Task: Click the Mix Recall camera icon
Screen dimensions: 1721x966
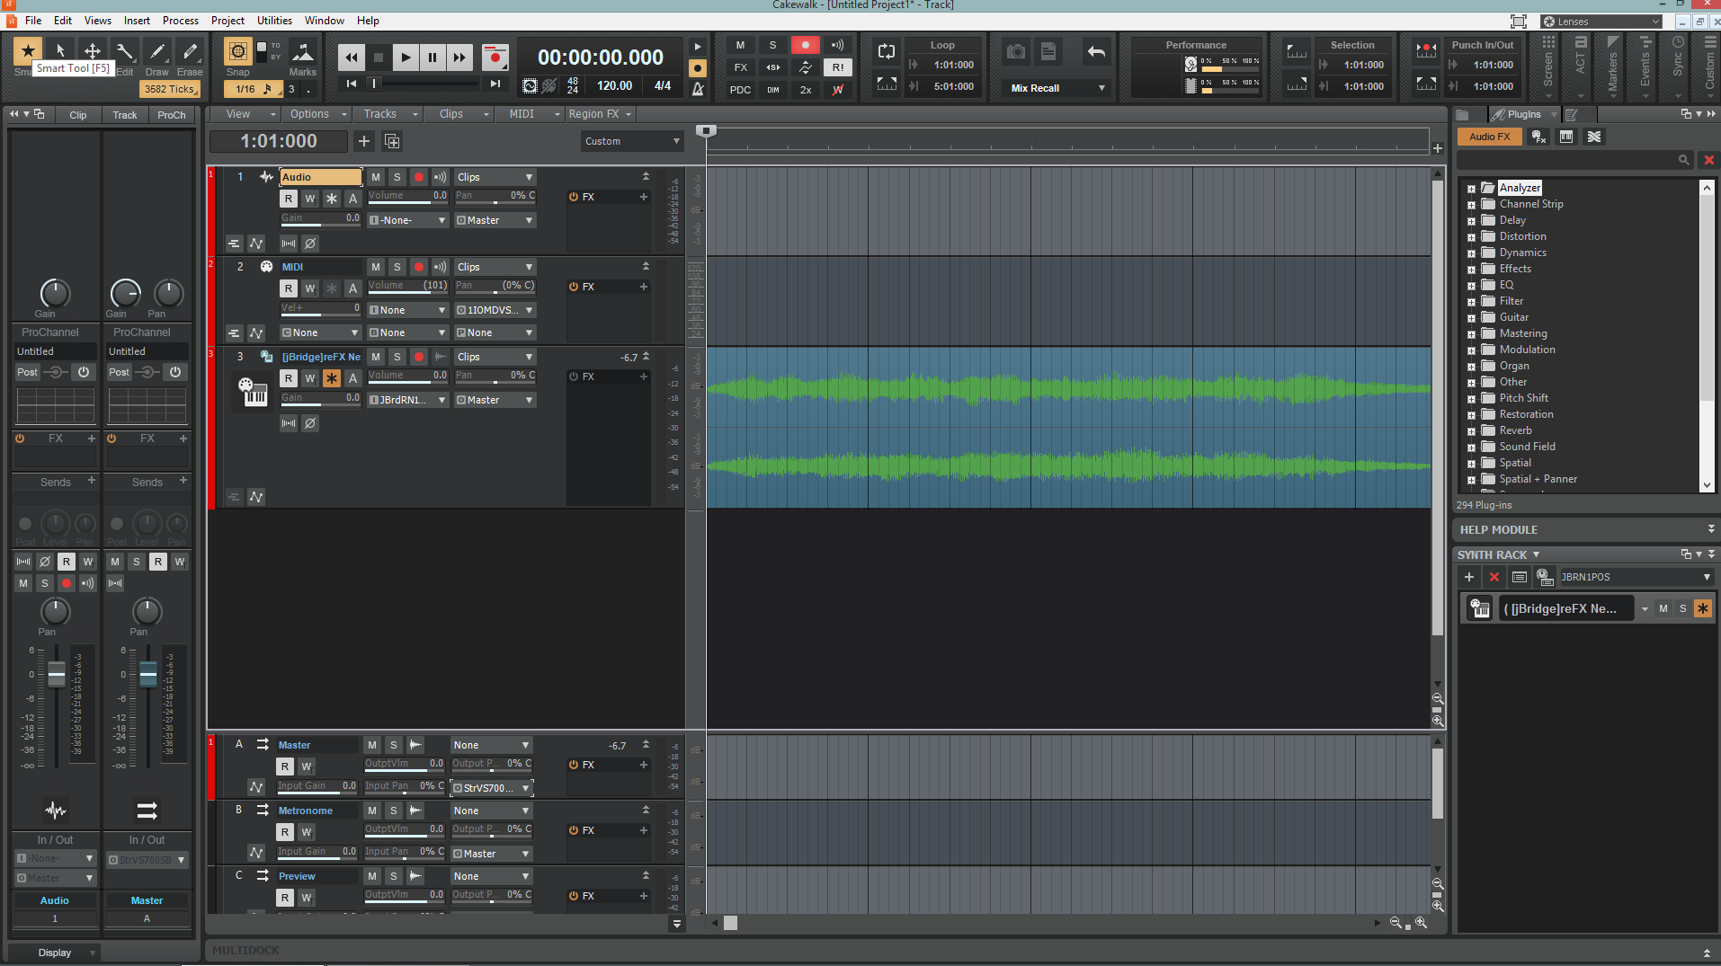Action: point(1016,52)
